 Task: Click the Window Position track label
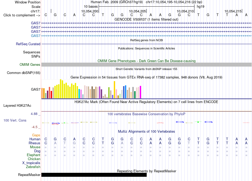28,2
